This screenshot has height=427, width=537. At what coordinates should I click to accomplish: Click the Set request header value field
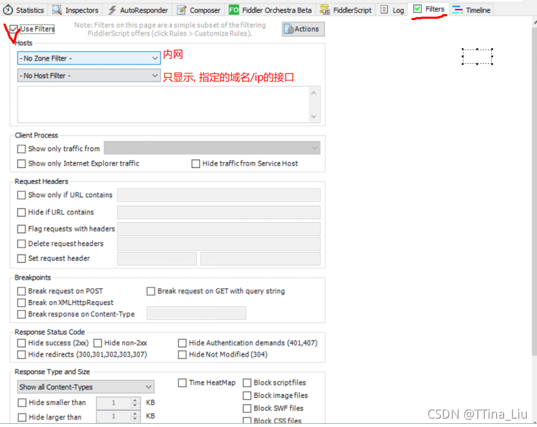point(260,258)
